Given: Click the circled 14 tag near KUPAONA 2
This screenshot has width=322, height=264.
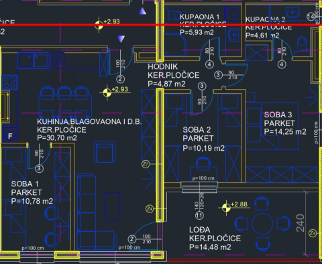Looking at the screenshot, I should tap(311, 16).
